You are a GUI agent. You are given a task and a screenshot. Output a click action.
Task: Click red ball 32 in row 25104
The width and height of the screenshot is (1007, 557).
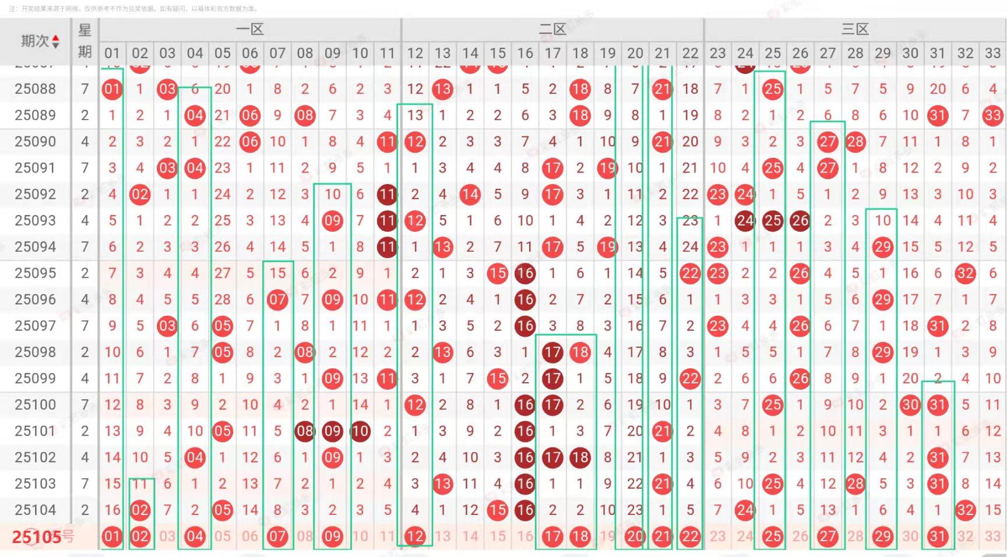pos(966,510)
